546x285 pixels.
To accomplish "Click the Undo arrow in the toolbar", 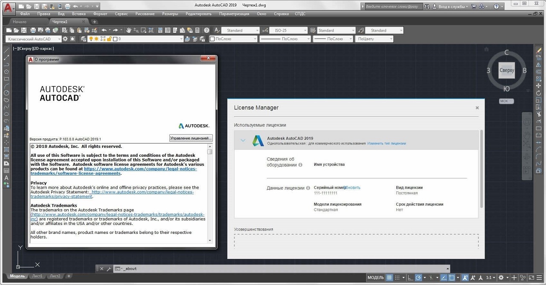I will (104, 30).
